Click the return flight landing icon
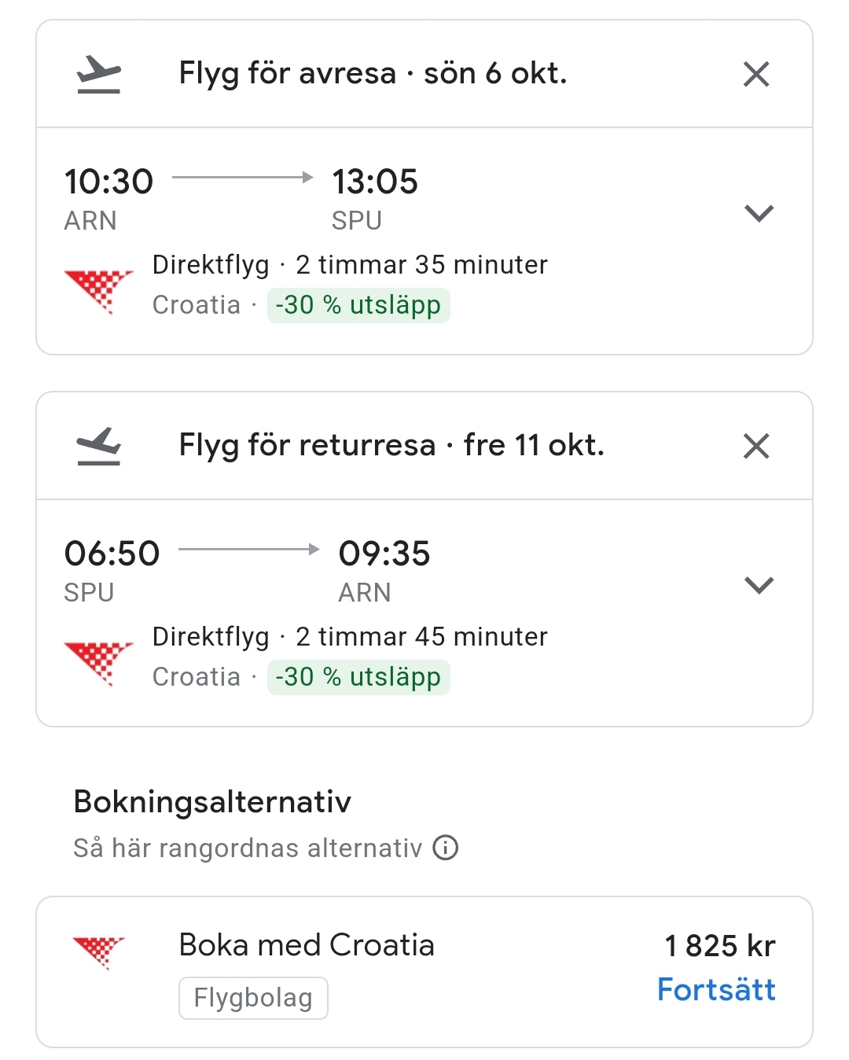The image size is (849, 1060). tap(99, 446)
